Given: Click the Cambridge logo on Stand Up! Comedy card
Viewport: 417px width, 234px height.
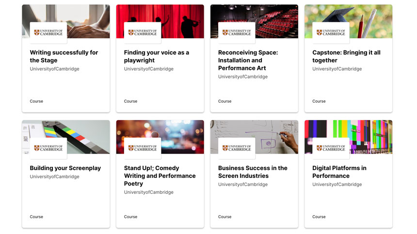Looking at the screenshot, I should 142,148.
